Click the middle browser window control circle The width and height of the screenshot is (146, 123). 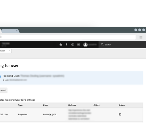click(x=140, y=30)
